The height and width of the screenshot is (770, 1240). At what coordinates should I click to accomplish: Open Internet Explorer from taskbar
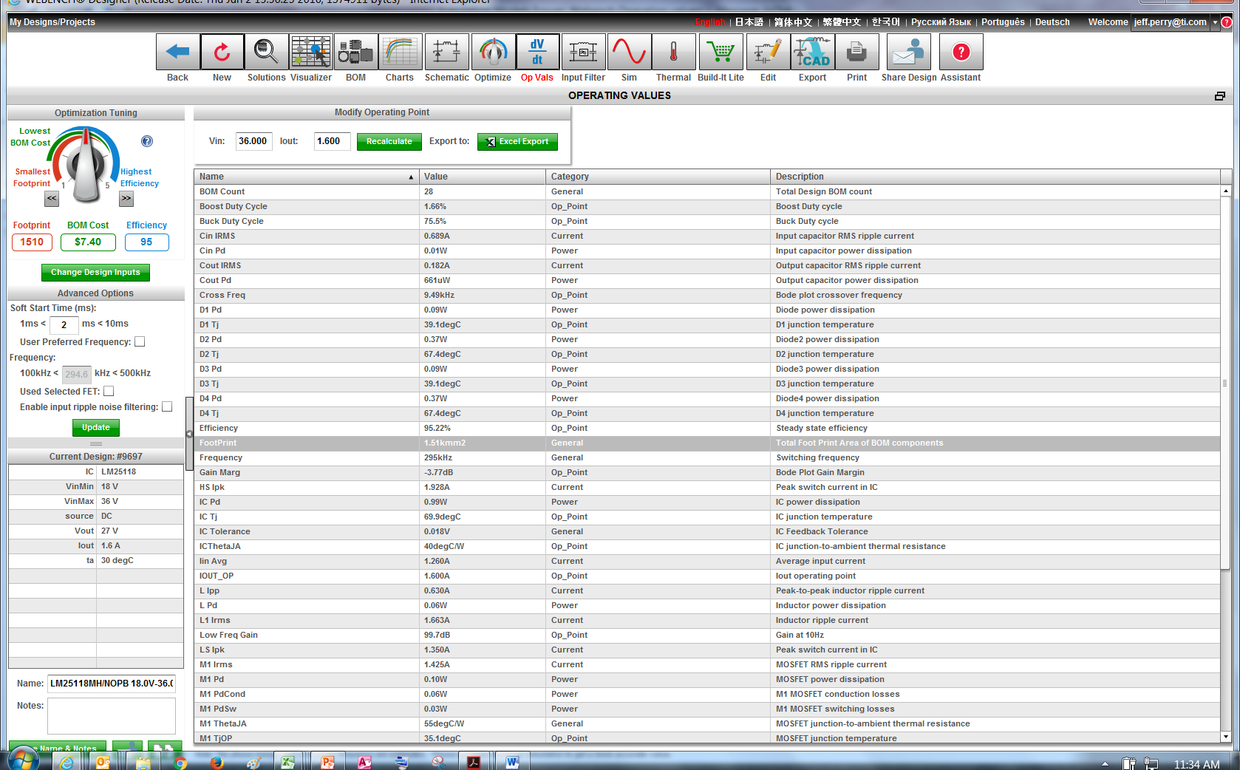(67, 762)
